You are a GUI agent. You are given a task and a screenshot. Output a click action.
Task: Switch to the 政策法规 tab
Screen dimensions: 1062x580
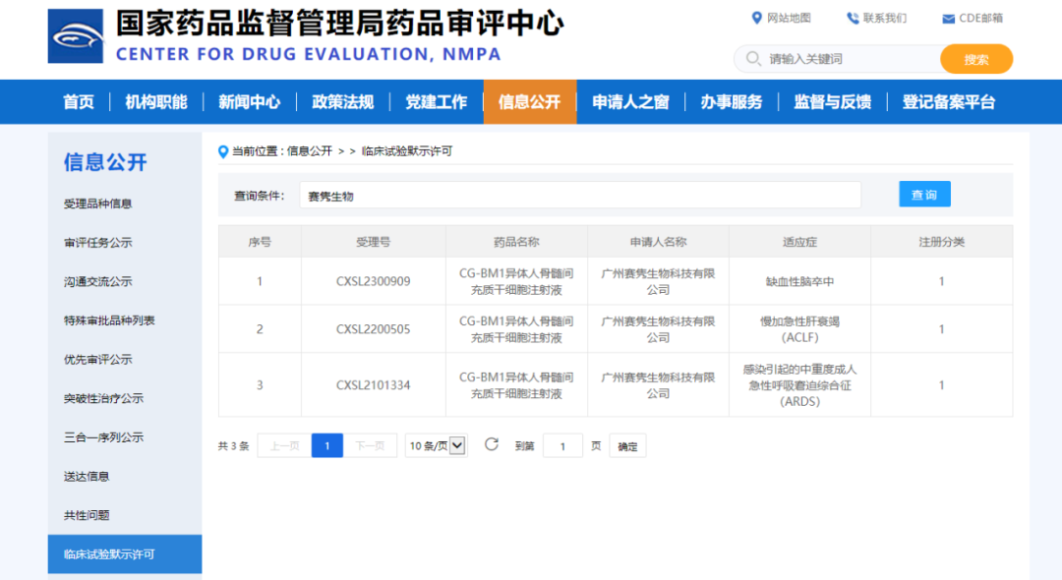342,101
